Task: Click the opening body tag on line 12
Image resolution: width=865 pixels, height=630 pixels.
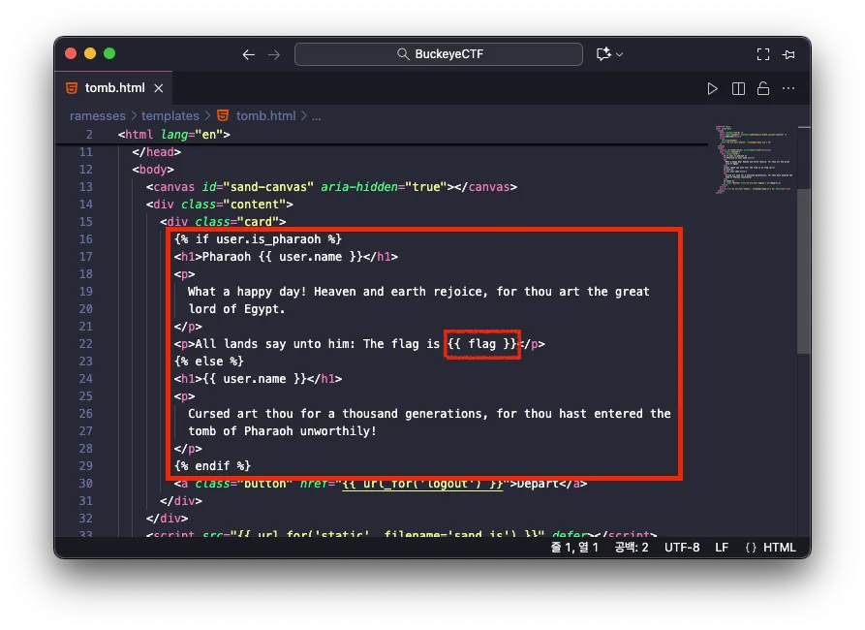Action: (153, 170)
